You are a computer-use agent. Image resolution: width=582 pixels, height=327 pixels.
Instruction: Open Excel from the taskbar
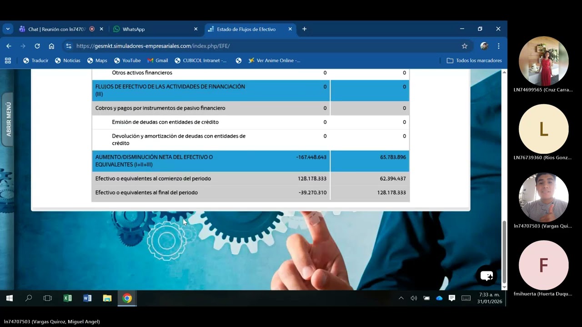pos(67,298)
